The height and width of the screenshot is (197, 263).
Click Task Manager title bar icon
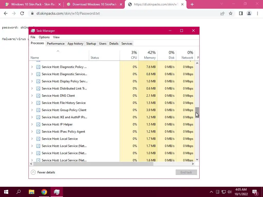tap(33, 31)
